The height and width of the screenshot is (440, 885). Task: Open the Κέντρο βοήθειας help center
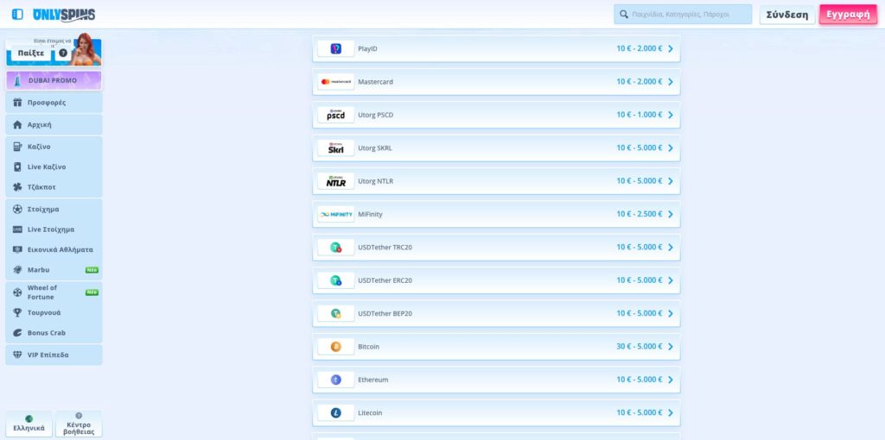[79, 424]
